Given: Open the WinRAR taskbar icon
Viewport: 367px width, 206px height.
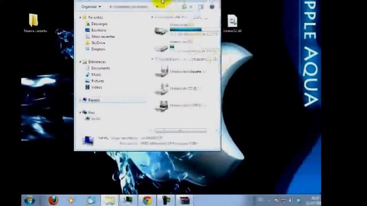Looking at the screenshot, I should pos(185,201).
